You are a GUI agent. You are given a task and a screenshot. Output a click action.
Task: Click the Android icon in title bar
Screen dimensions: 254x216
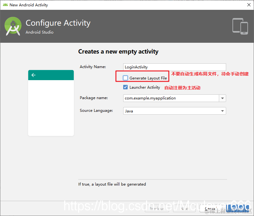click(5, 5)
